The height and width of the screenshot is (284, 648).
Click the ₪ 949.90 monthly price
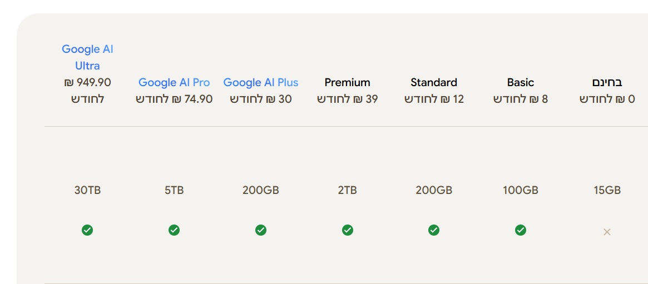tap(87, 82)
